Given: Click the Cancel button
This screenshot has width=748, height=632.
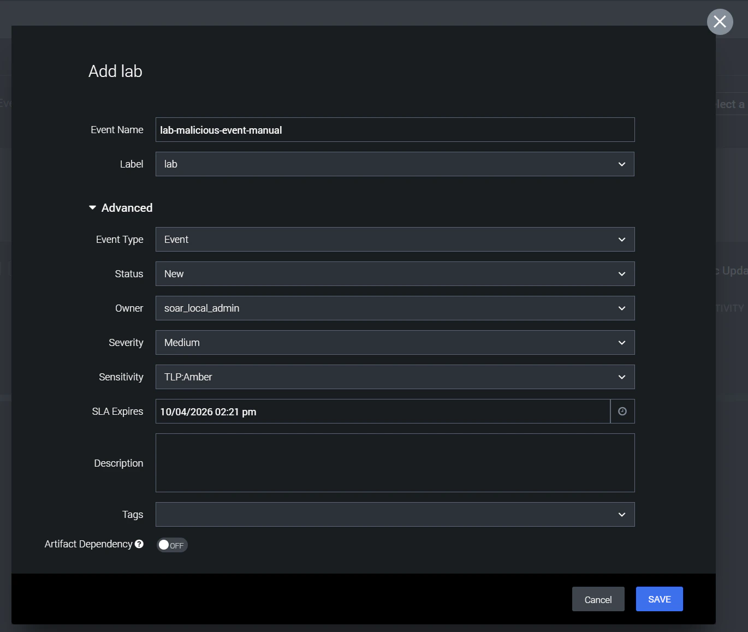Looking at the screenshot, I should 598,599.
